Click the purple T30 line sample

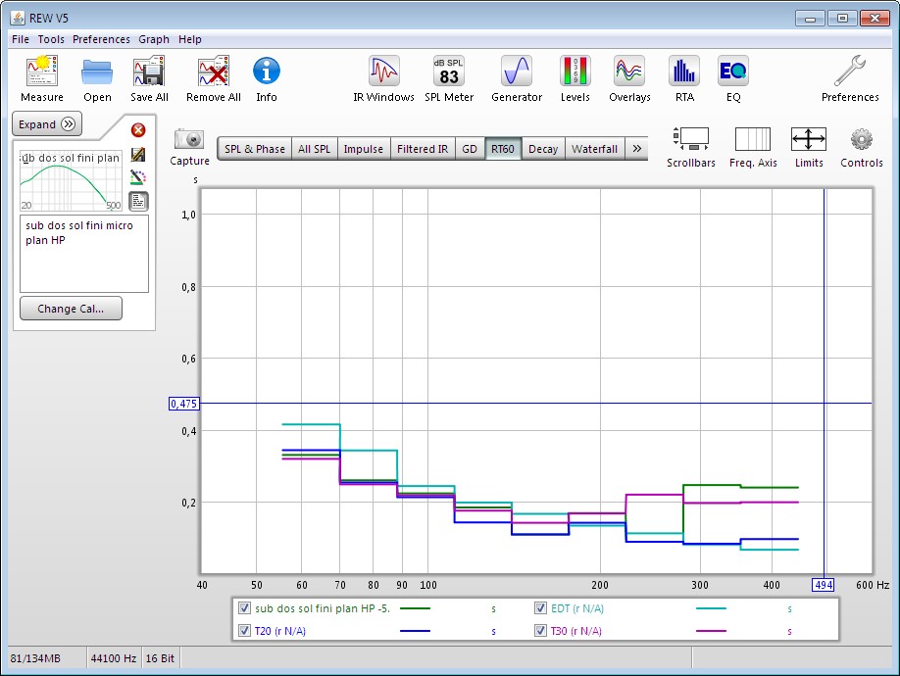pos(711,631)
